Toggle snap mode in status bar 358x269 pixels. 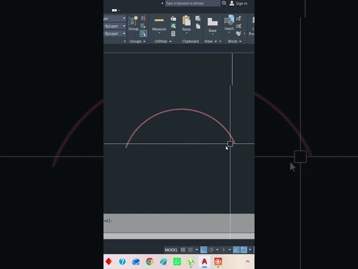[190, 250]
